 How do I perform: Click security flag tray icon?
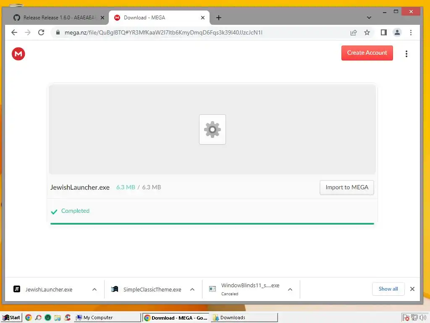406,318
